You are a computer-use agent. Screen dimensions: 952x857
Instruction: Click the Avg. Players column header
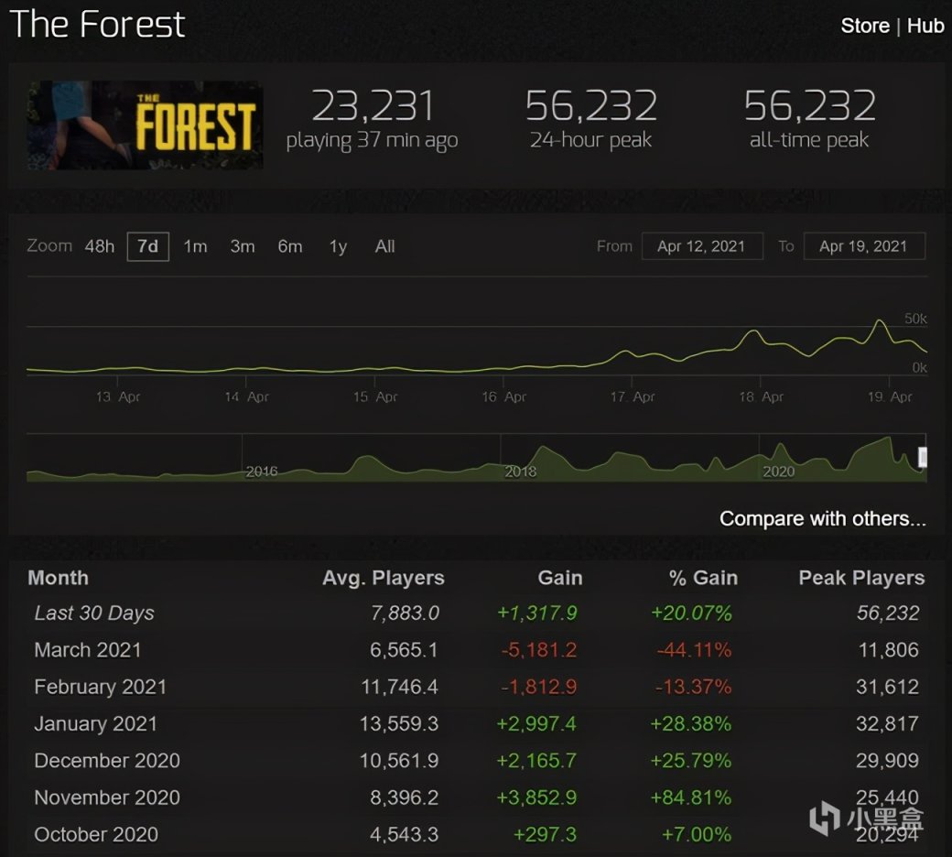384,579
